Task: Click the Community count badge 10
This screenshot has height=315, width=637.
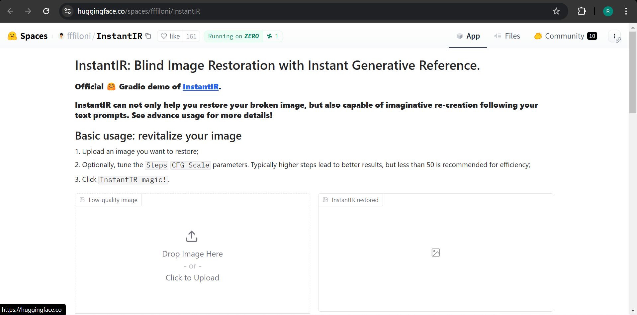Action: (592, 36)
